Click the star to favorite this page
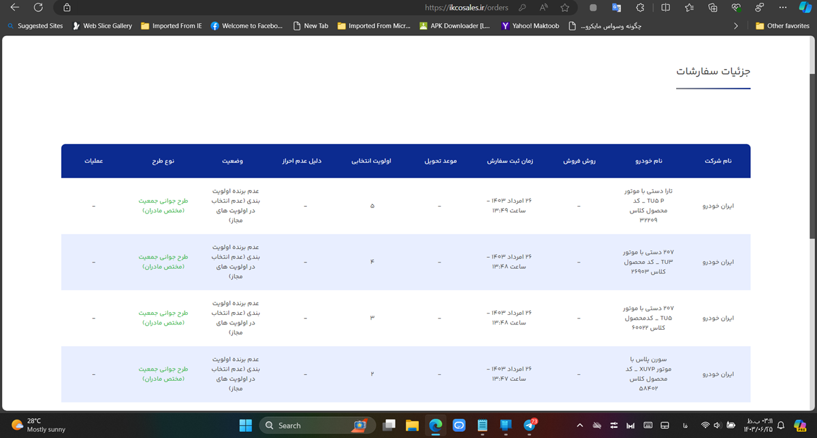This screenshot has width=817, height=438. 565,7
